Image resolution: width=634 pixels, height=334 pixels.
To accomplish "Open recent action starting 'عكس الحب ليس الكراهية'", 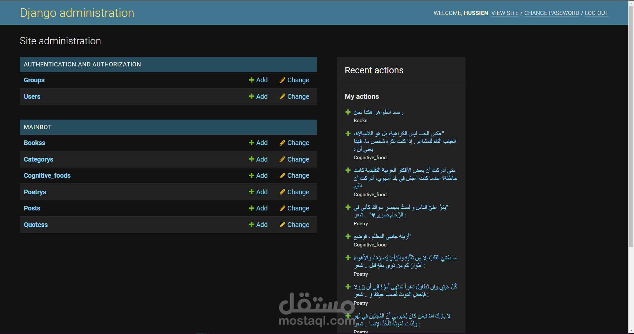I will tap(405, 141).
